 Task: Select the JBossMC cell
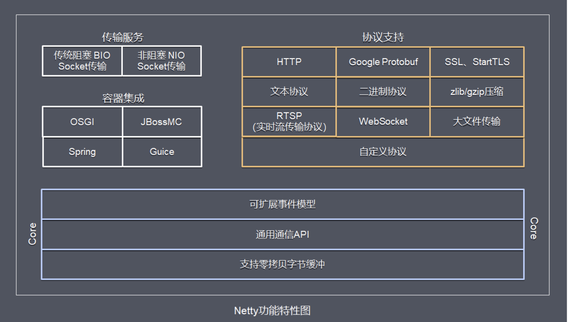(162, 122)
